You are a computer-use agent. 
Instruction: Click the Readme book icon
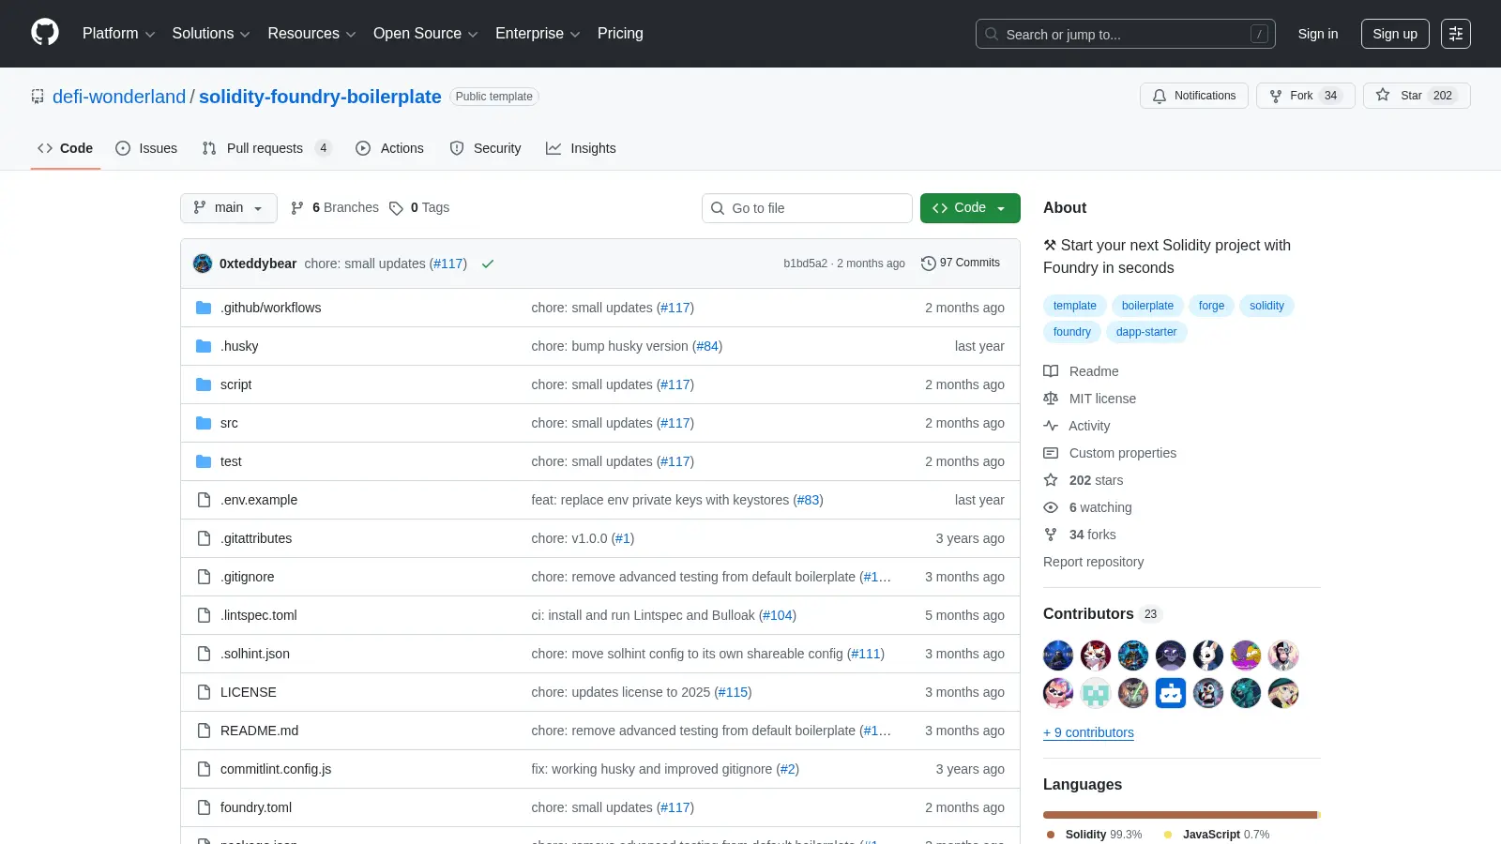1051,371
